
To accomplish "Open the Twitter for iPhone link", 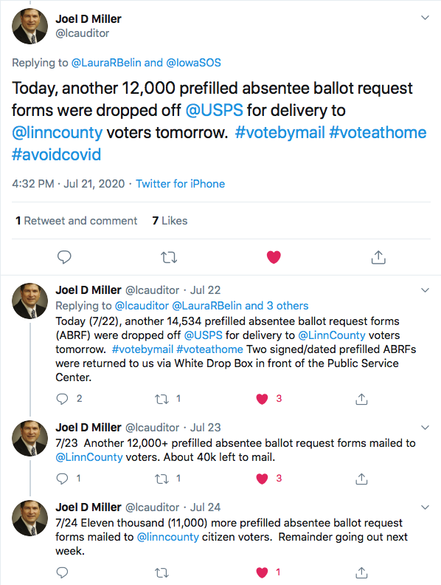I will [180, 184].
